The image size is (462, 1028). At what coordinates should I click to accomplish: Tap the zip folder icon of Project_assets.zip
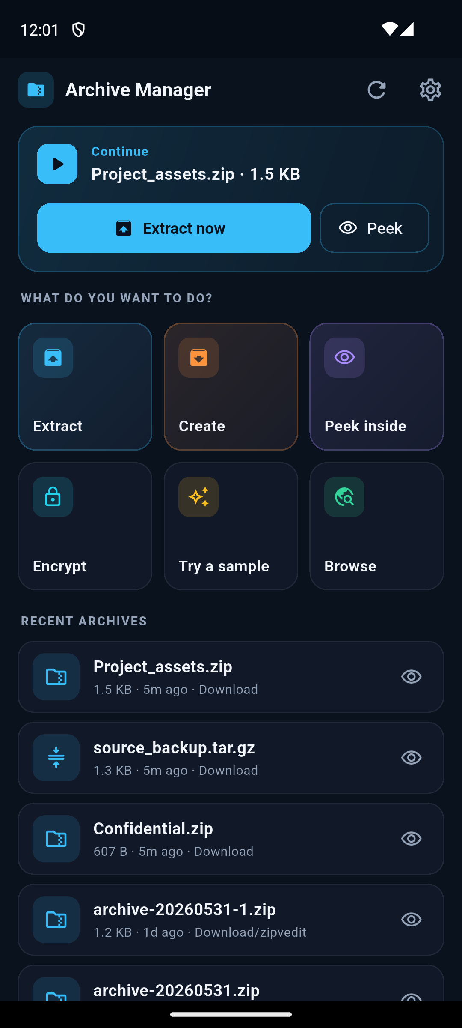click(56, 677)
